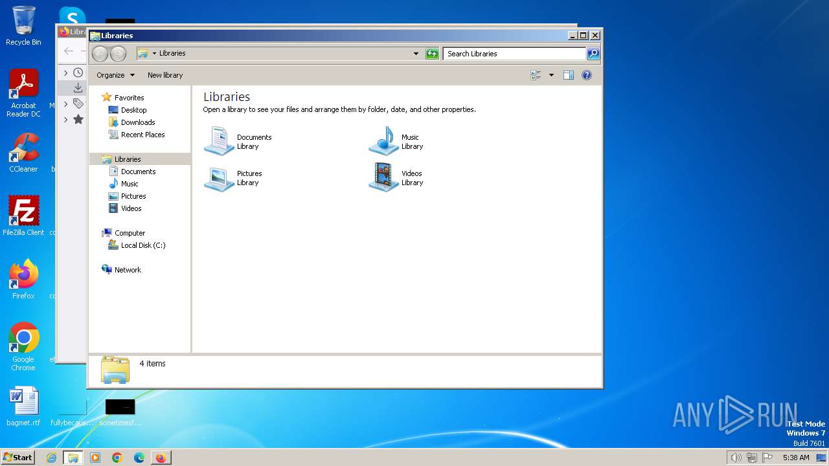Open Chrome from taskbar

117,458
